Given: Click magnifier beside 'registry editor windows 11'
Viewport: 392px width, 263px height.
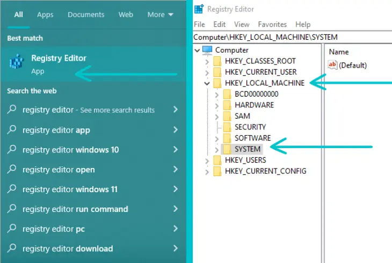Looking at the screenshot, I should click(11, 189).
